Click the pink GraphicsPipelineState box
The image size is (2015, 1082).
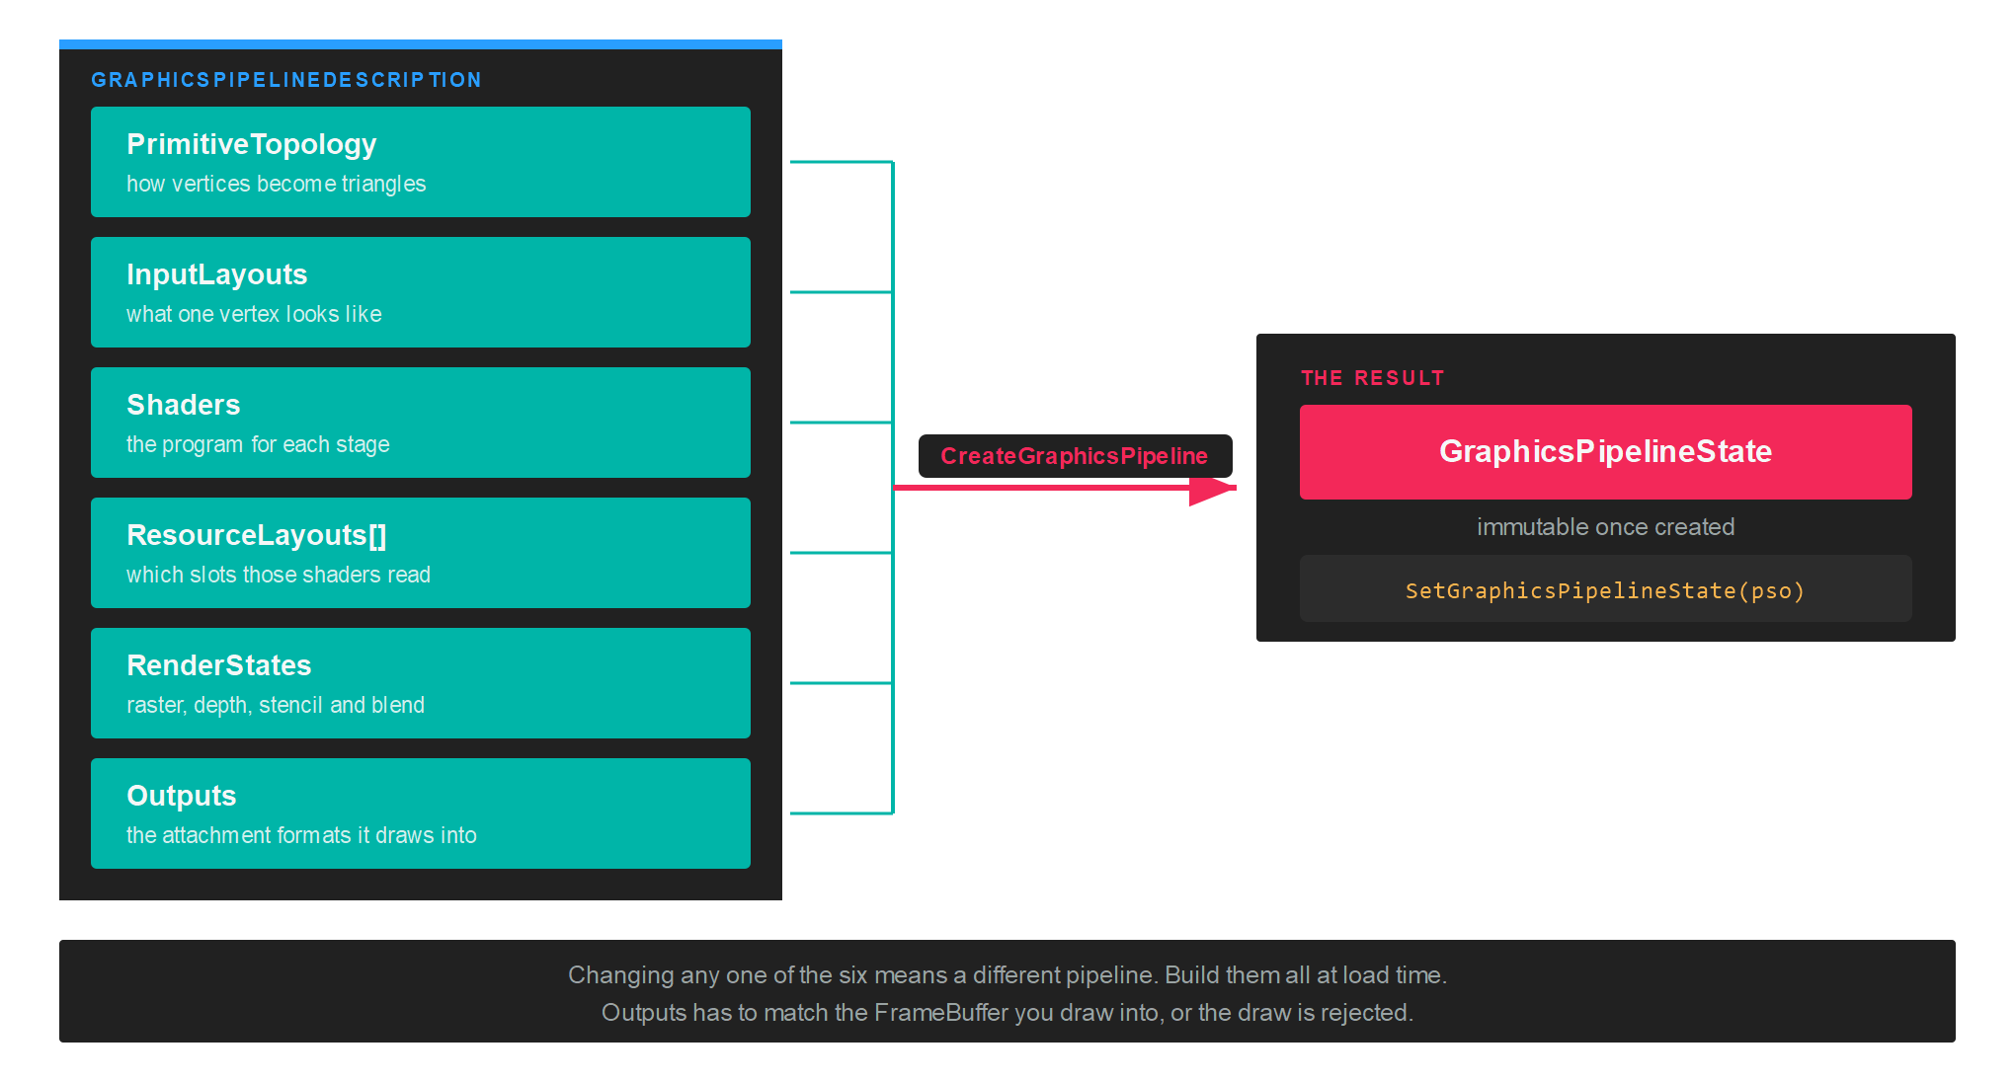click(1606, 452)
